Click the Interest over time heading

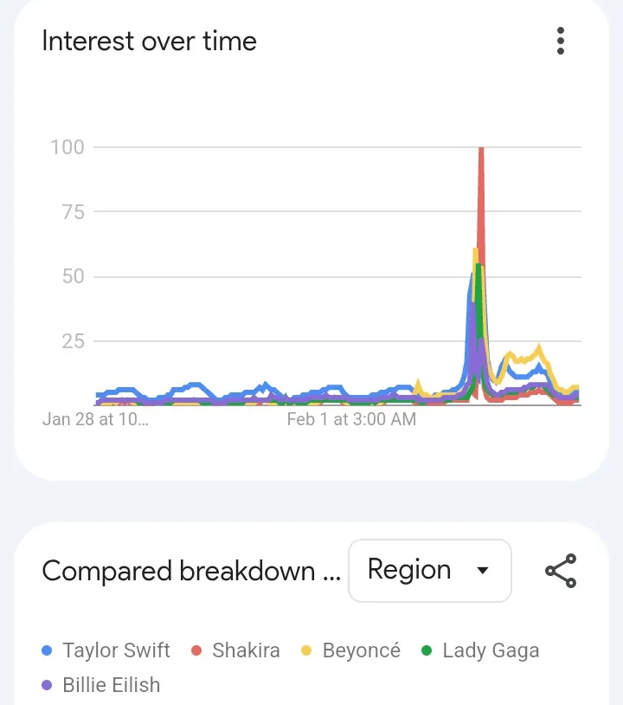point(149,41)
